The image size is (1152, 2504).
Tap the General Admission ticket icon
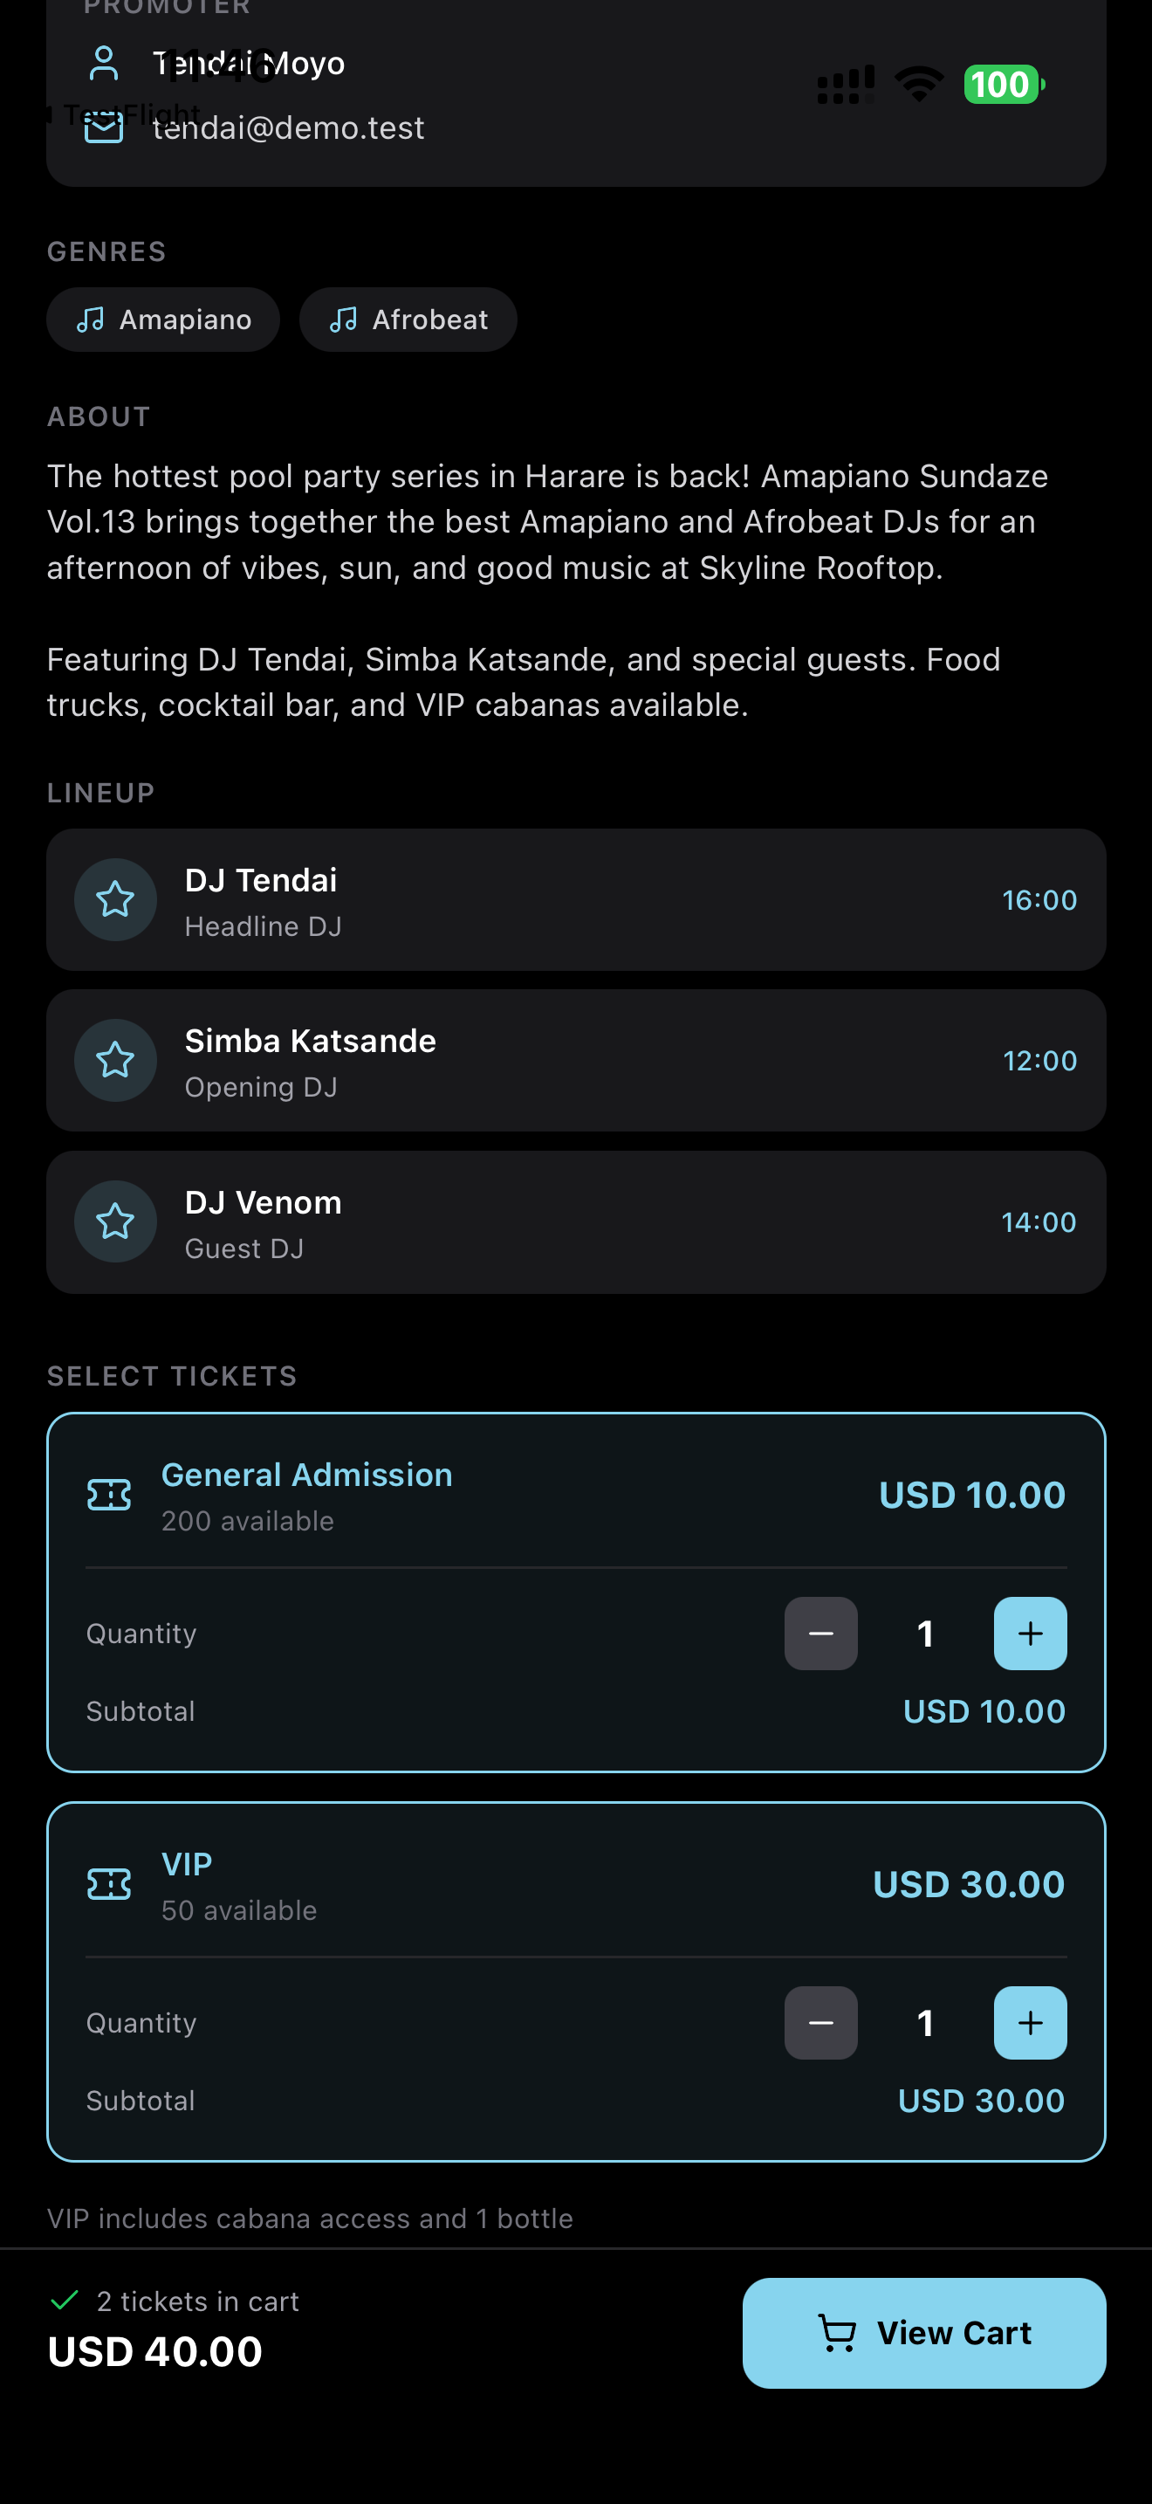[109, 1495]
